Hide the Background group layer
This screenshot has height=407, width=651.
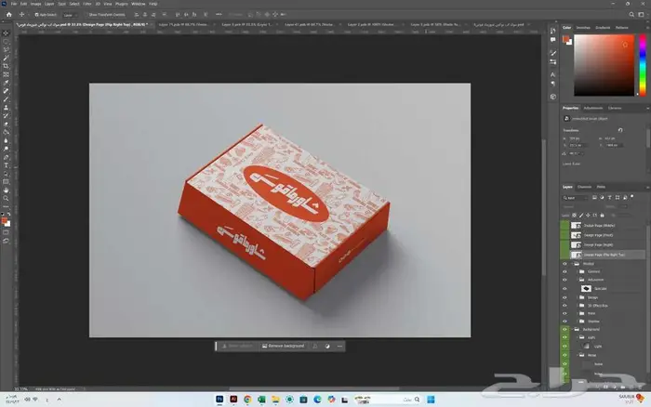[565, 330]
